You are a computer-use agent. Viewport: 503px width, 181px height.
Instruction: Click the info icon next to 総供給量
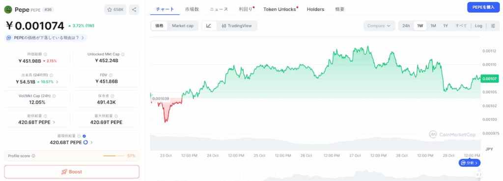pos(45,116)
